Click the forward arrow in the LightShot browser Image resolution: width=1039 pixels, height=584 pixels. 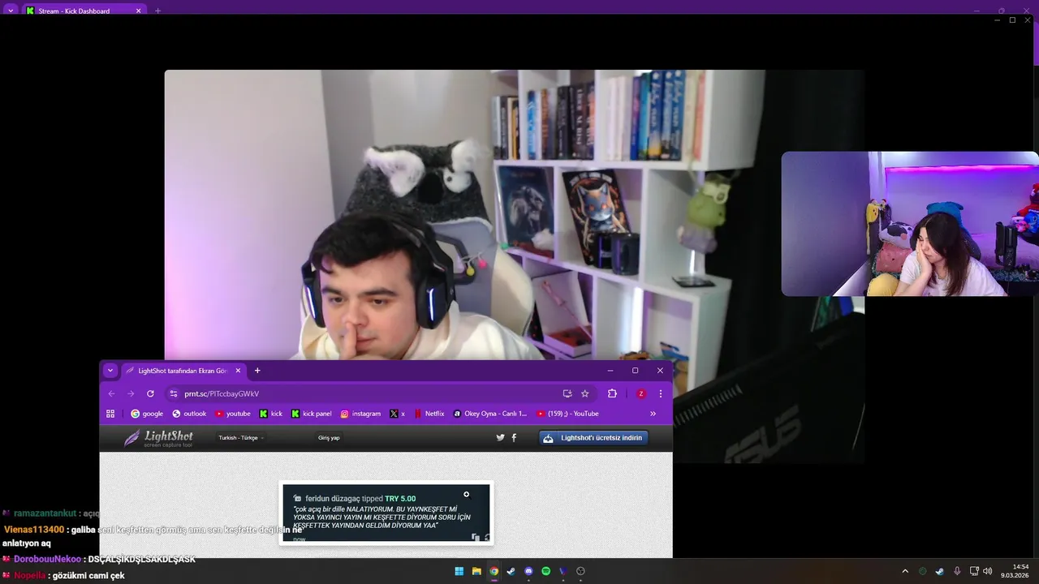pos(131,393)
